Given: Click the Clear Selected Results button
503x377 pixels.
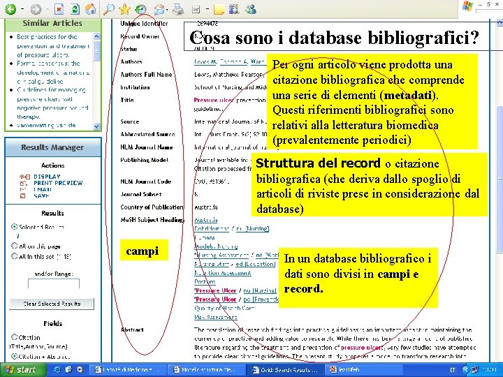Looking at the screenshot, I should click(x=52, y=304).
